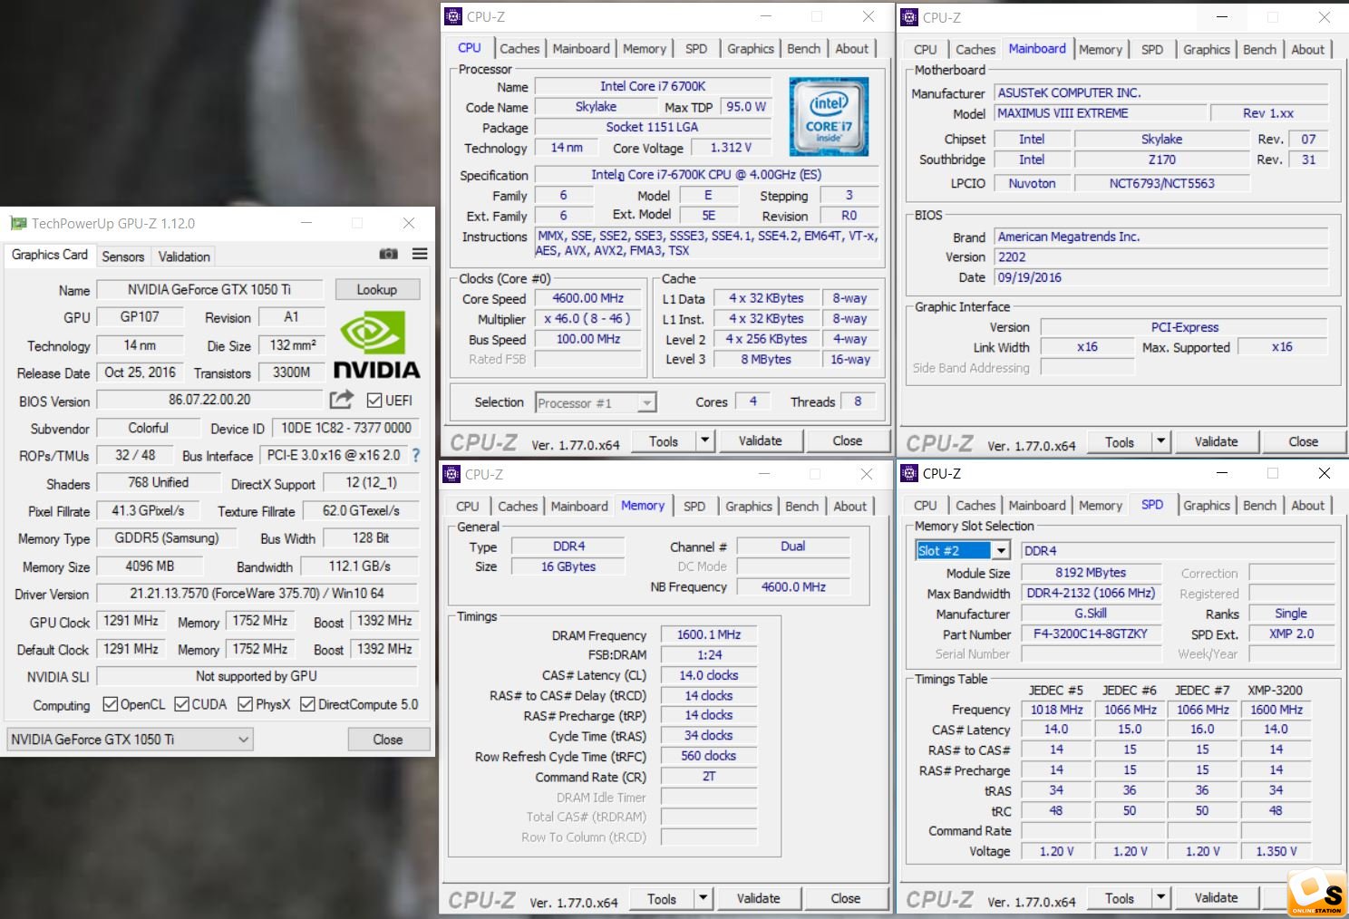
Task: Click the processor name Intel Core i7 6700K
Action: click(x=653, y=86)
